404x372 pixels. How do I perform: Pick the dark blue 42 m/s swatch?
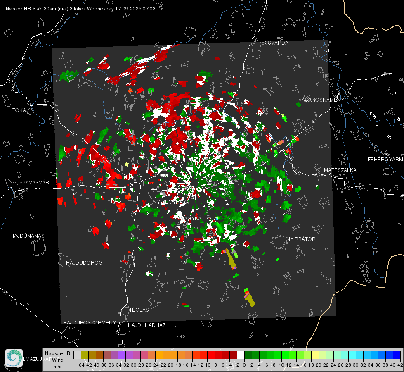[397, 355]
